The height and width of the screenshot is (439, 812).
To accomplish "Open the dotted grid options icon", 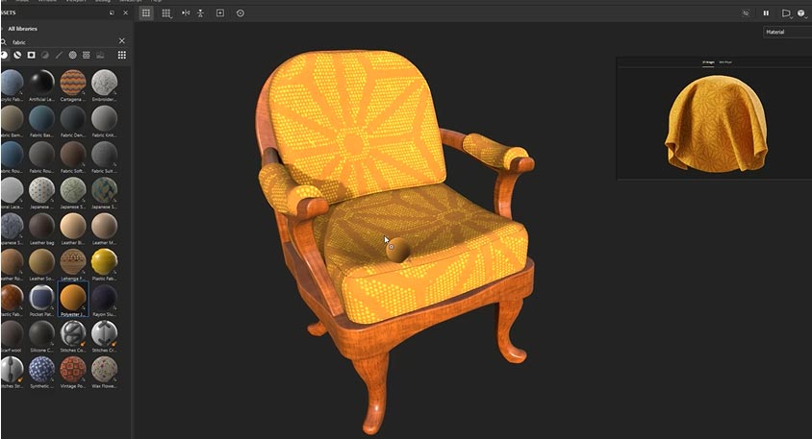I will point(166,13).
